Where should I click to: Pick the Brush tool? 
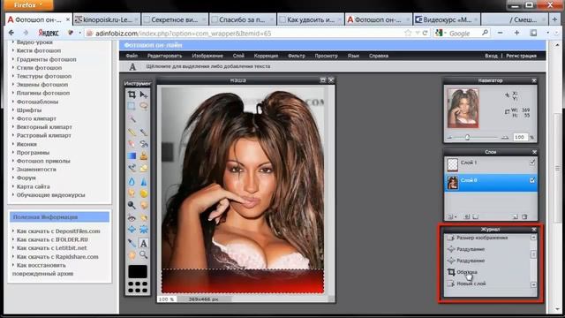pos(144,132)
